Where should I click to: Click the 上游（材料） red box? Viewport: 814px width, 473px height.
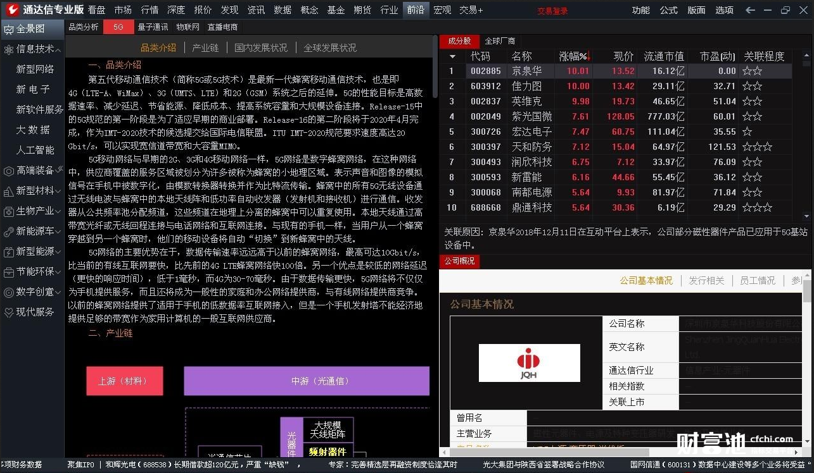click(125, 381)
